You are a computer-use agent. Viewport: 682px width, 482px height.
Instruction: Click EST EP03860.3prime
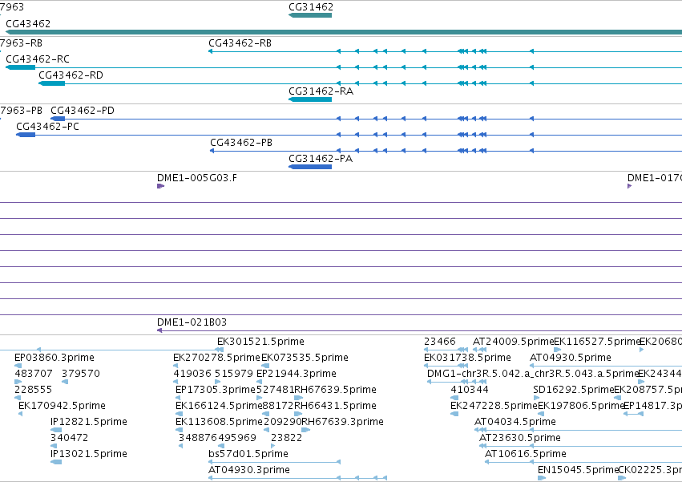click(x=54, y=358)
